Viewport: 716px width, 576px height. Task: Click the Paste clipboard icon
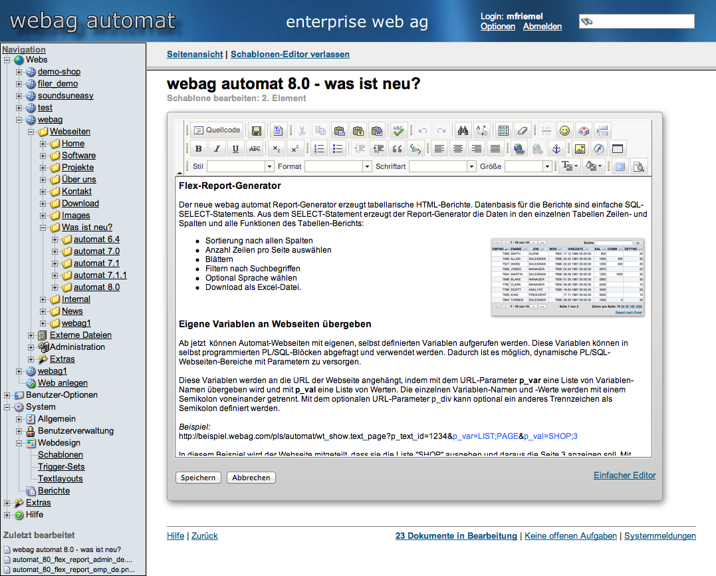click(339, 130)
